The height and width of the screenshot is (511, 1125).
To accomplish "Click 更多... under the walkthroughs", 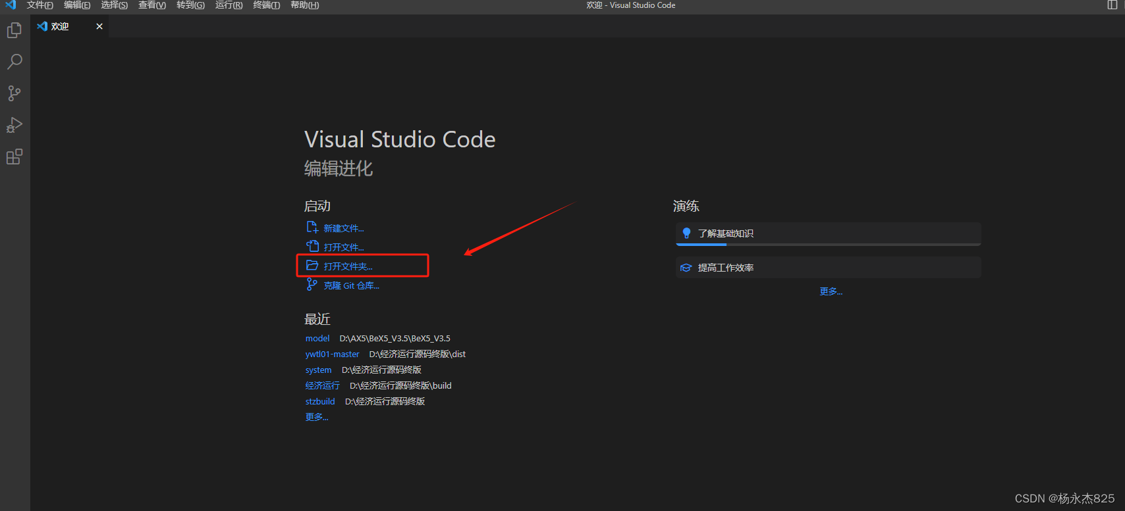I will coord(831,291).
